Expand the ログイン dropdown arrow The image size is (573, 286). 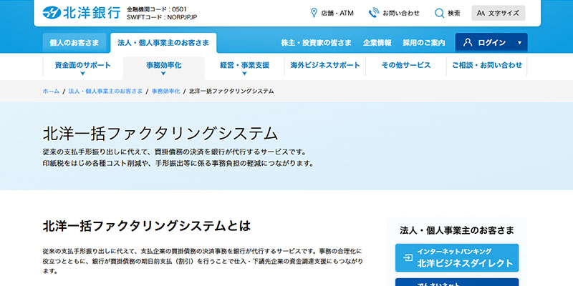click(x=520, y=43)
